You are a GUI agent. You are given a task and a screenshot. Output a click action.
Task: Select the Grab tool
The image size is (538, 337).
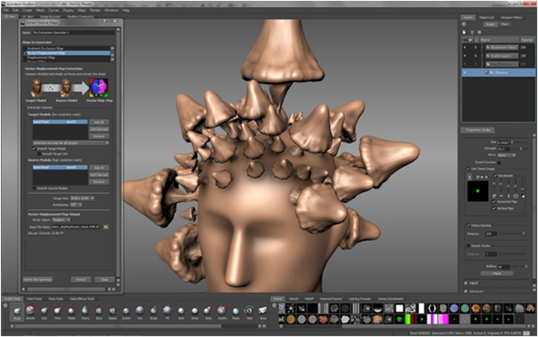[44, 312]
